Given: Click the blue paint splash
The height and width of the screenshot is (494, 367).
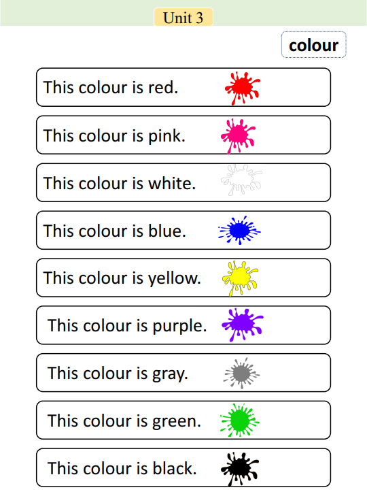Looking at the screenshot, I should click(239, 230).
